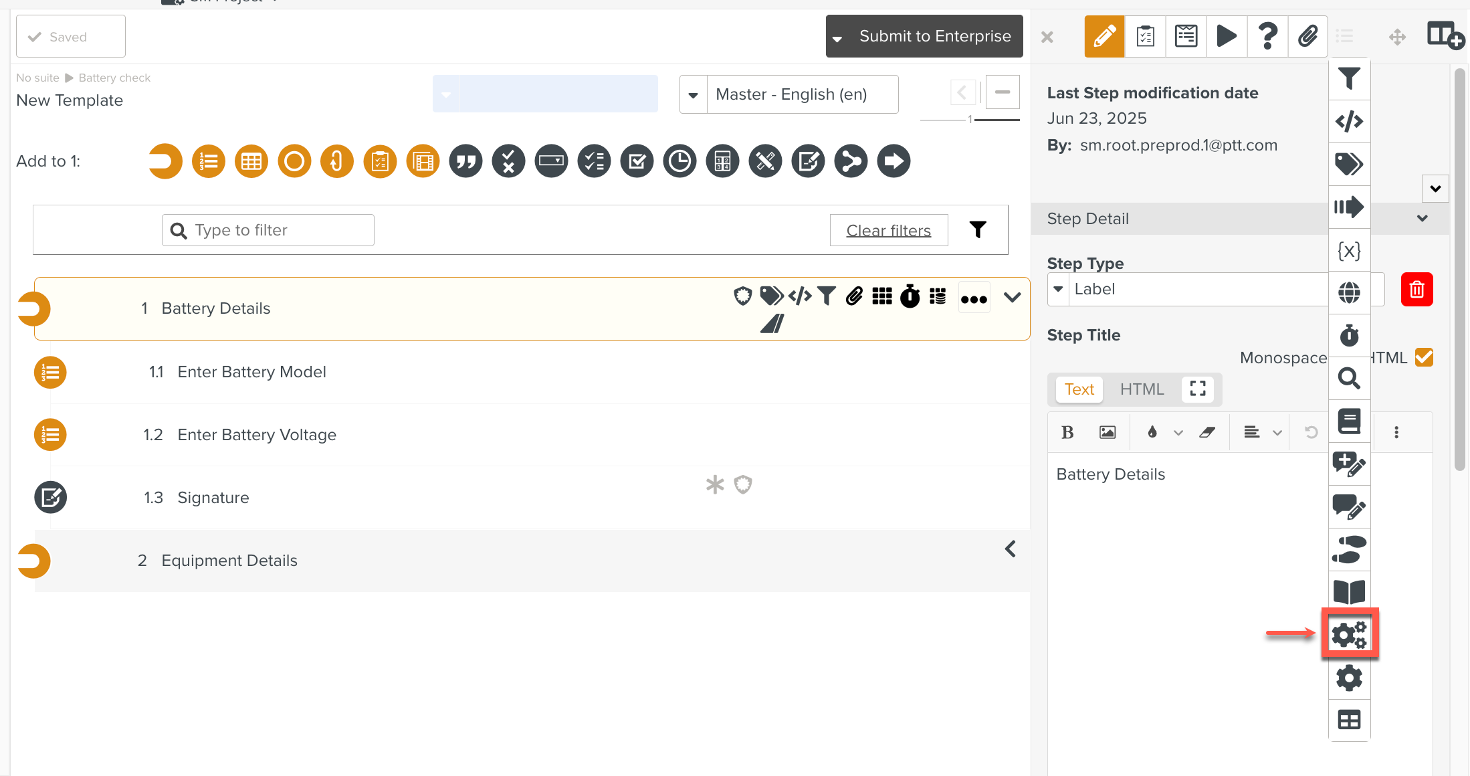Toggle bold formatting in Step Title editor
The width and height of the screenshot is (1470, 776).
click(1067, 433)
